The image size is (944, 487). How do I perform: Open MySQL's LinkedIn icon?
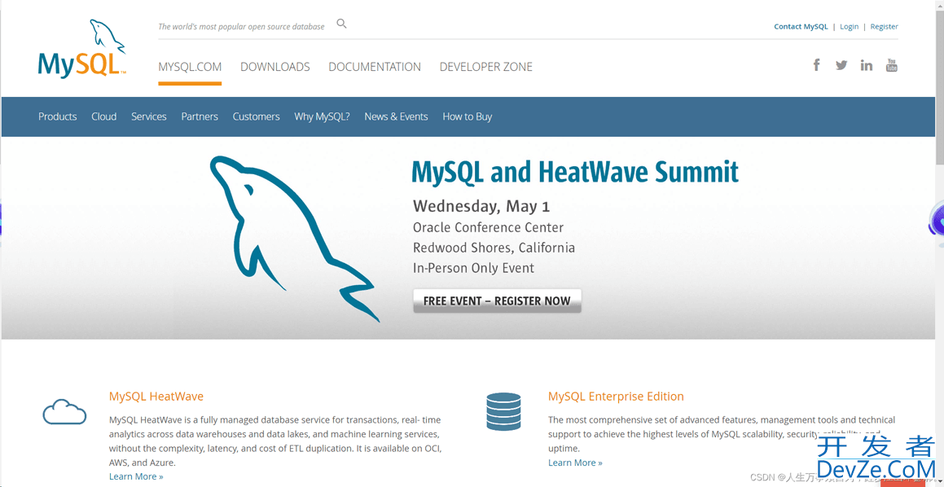pos(867,65)
